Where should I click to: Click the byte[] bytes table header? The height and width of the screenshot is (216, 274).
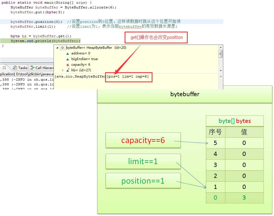235,121
